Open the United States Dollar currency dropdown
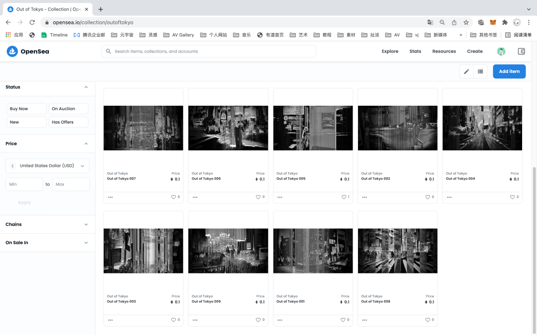The image size is (537, 335). pyautogui.click(x=48, y=166)
